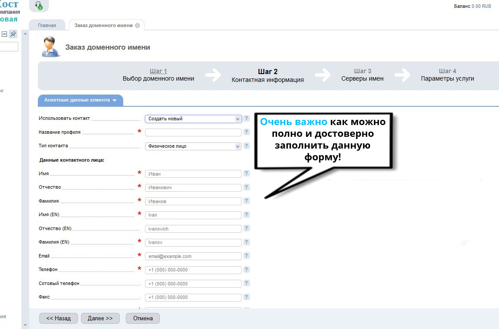Image resolution: width=499 pixels, height=329 pixels.
Task: Focus the Сотовый телефон input field
Action: [193, 284]
